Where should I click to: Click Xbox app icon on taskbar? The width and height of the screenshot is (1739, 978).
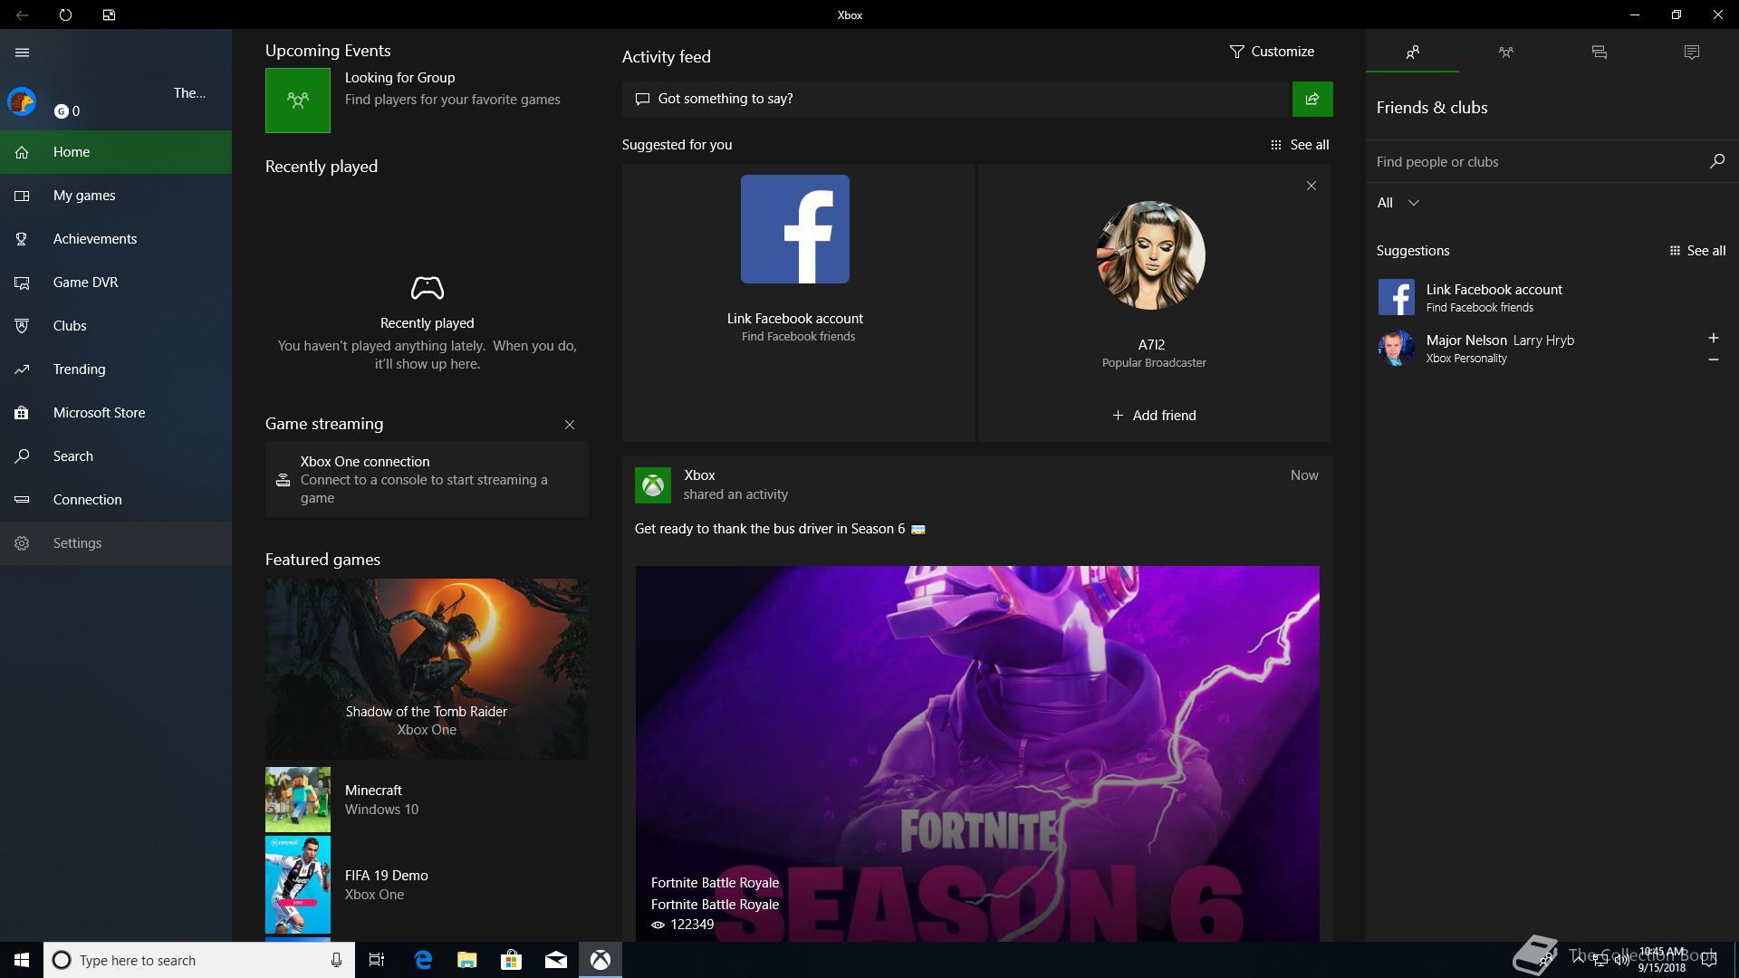click(x=600, y=960)
